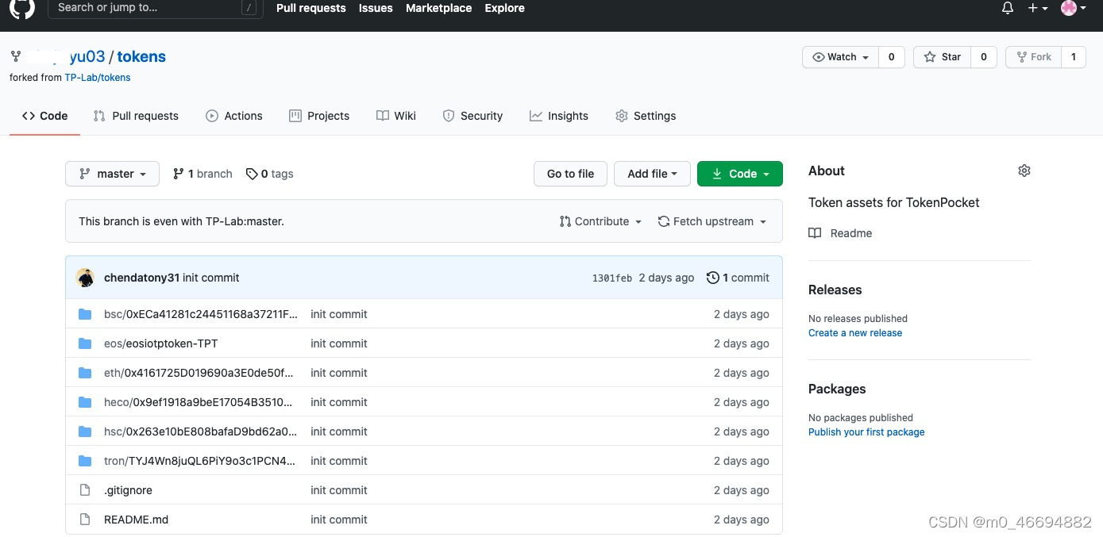Open Issues in top navigation
The height and width of the screenshot is (537, 1103).
coord(376,8)
